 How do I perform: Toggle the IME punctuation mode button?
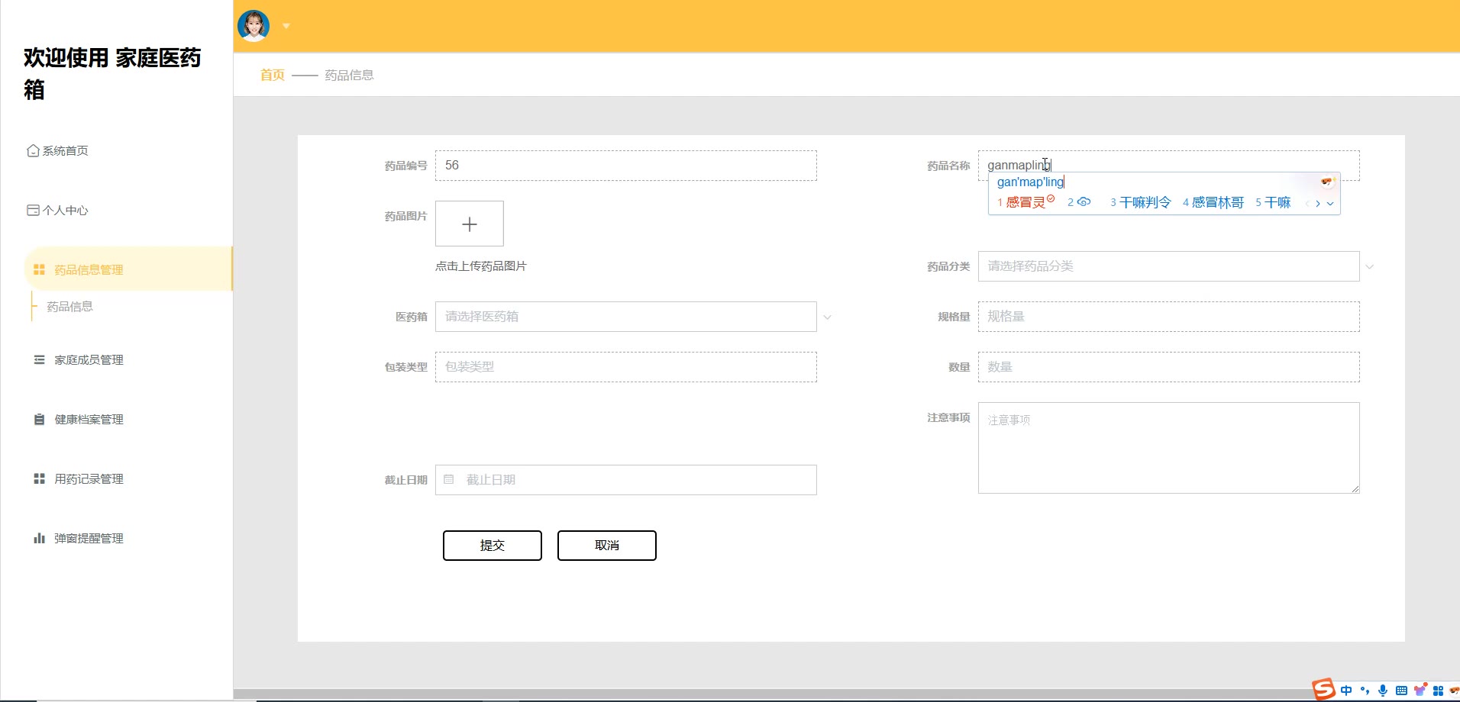1365,691
